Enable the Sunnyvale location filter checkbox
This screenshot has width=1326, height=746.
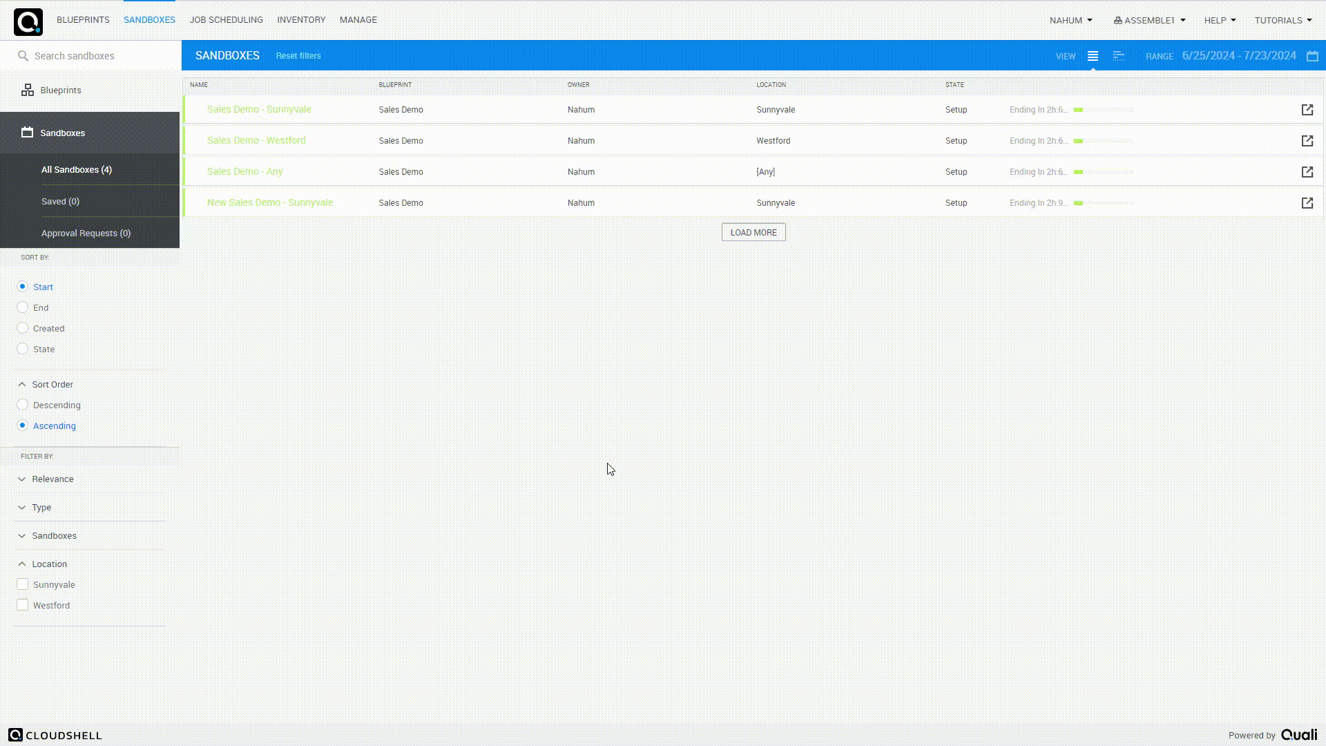[x=22, y=584]
